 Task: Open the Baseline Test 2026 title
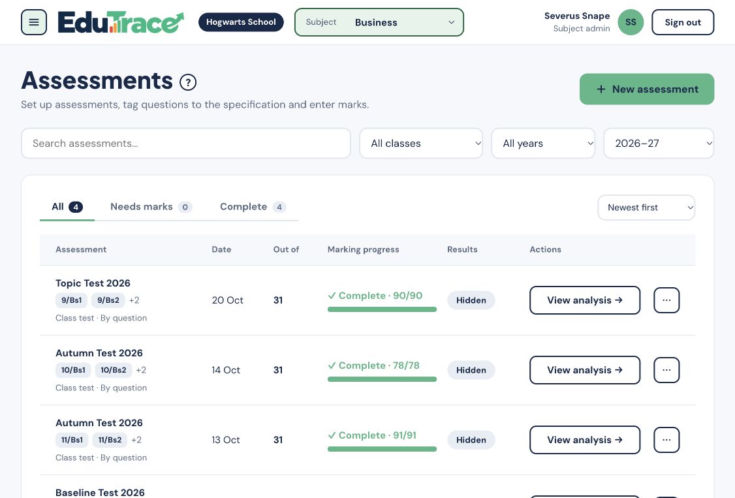point(100,492)
